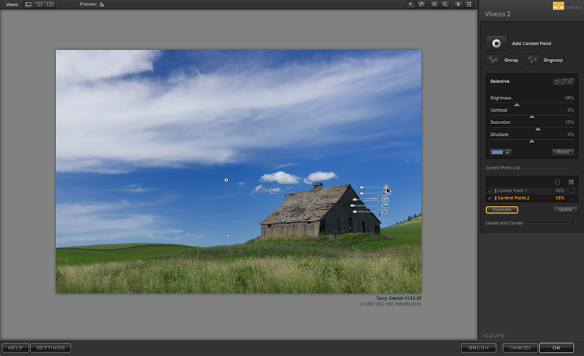Collapse the Control Point List section
Image resolution: width=584 pixels, height=356 pixels.
576,168
